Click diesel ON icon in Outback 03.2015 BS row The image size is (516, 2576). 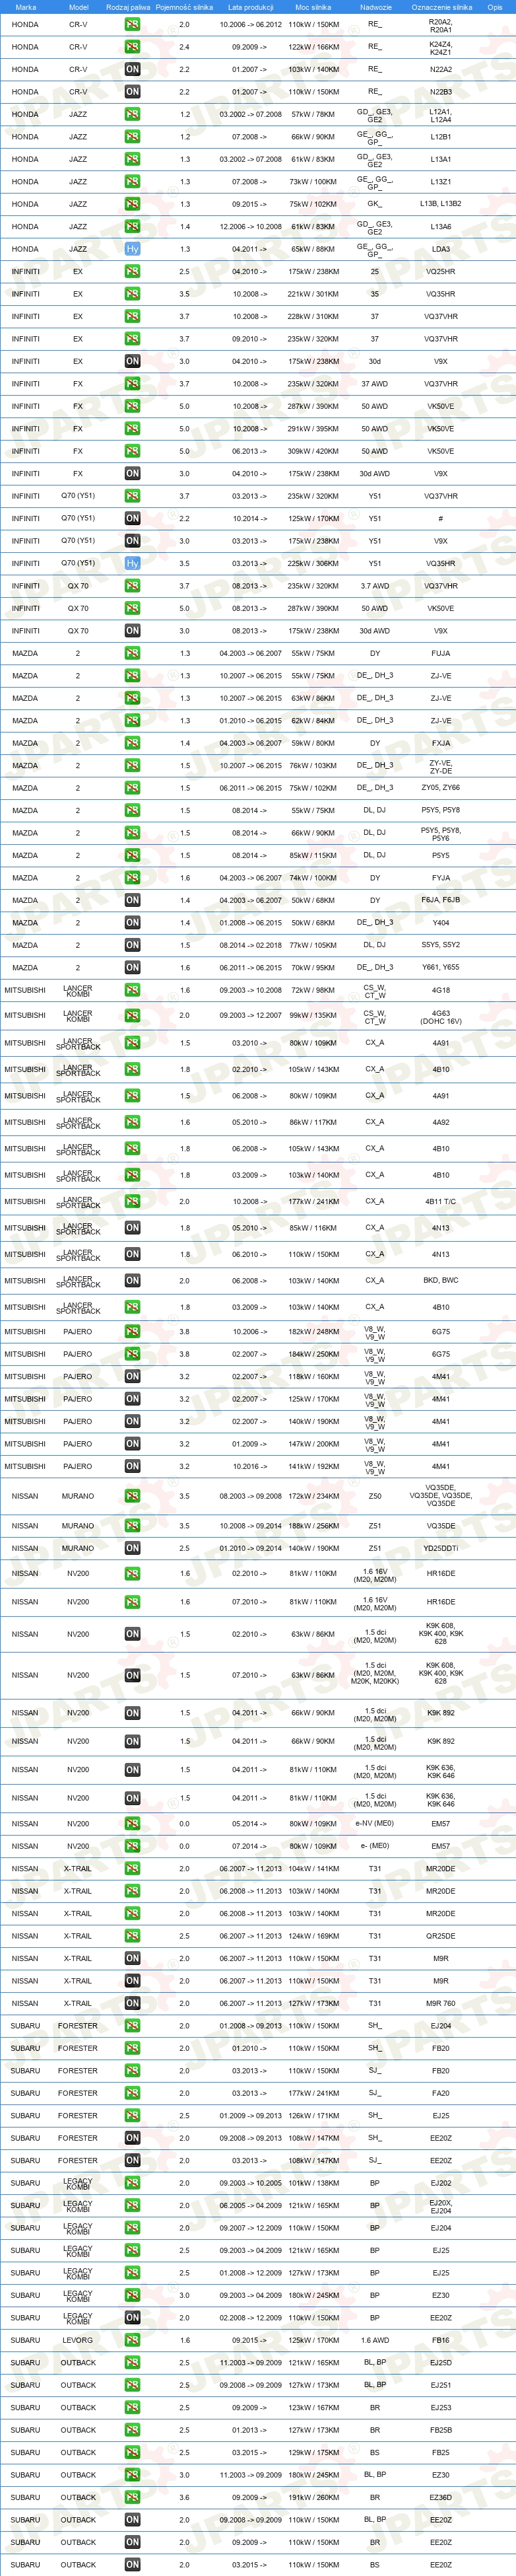coord(132,2564)
